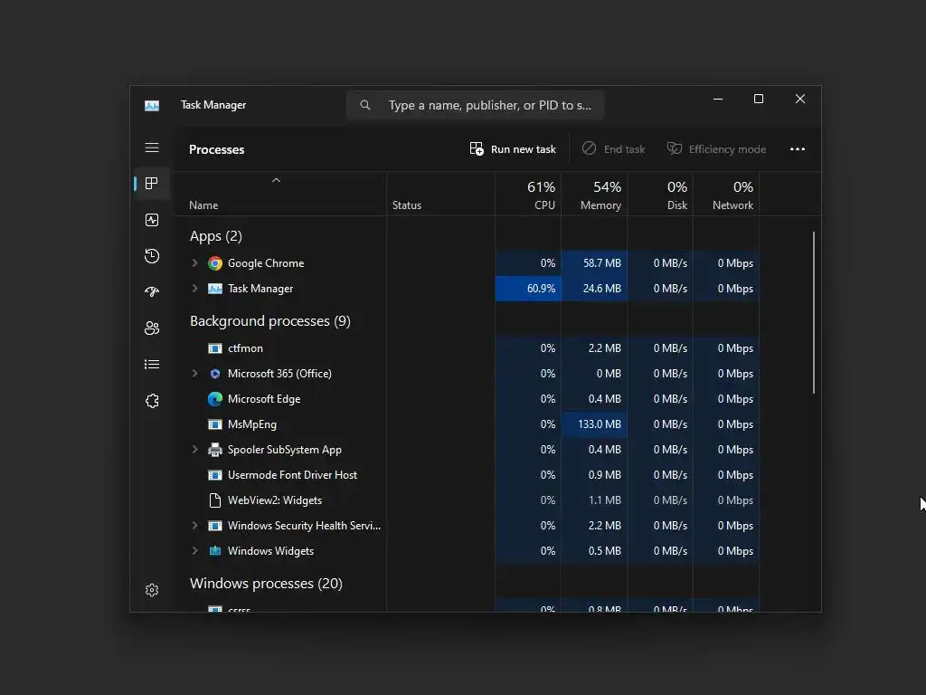Click the Usermode Font Driver Host icon
The height and width of the screenshot is (695, 926).
(215, 475)
